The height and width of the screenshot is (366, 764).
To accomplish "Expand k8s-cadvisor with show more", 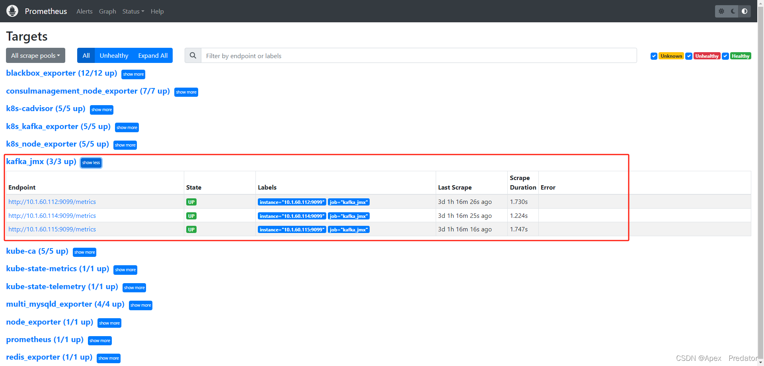I will (x=101, y=110).
